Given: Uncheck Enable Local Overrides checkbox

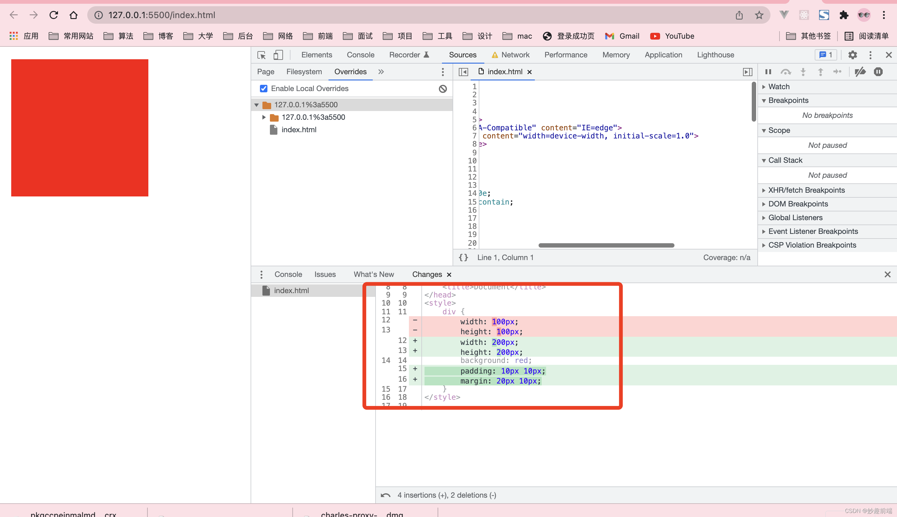Looking at the screenshot, I should pos(264,89).
